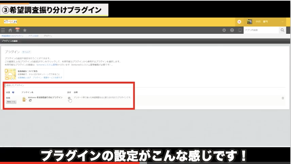Open the hamburger menu in the toolbar

(3, 30)
